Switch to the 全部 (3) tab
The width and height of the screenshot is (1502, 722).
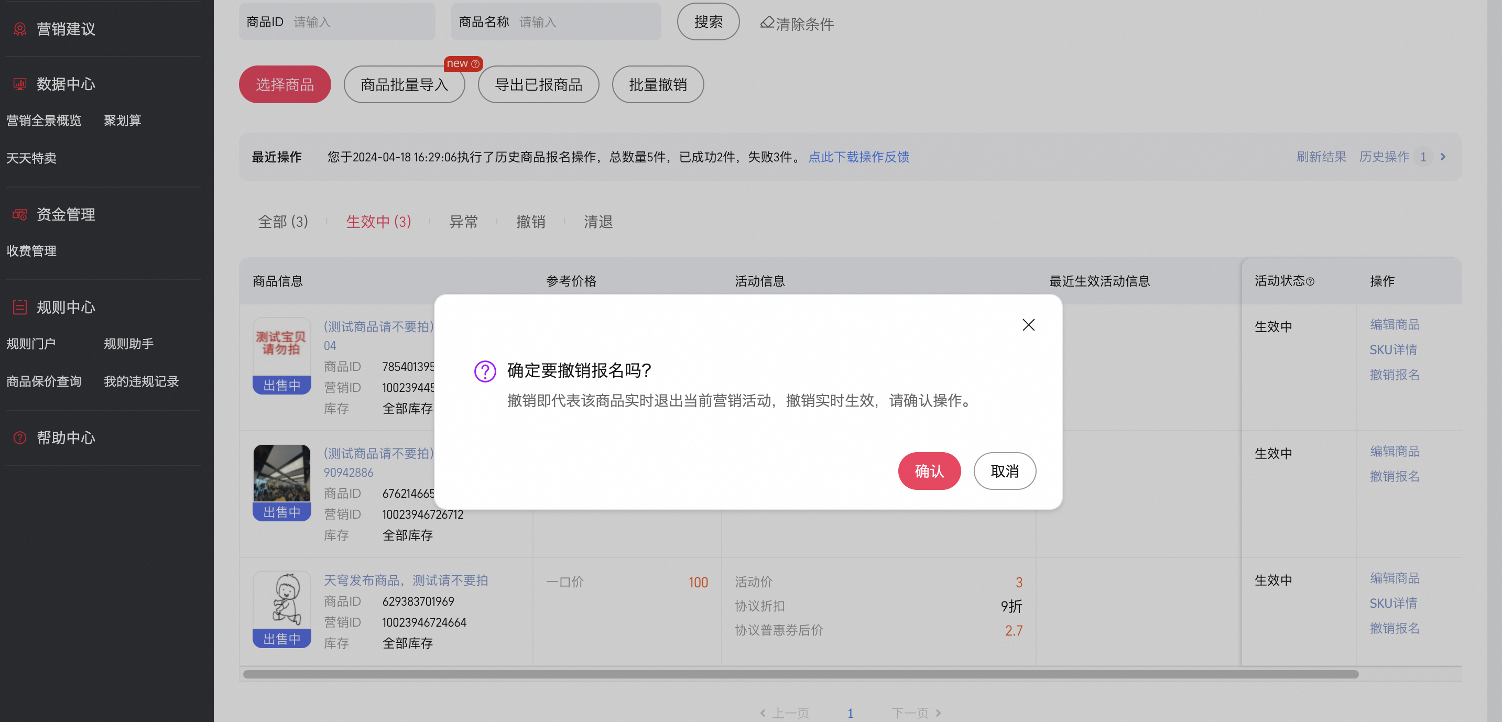point(283,222)
